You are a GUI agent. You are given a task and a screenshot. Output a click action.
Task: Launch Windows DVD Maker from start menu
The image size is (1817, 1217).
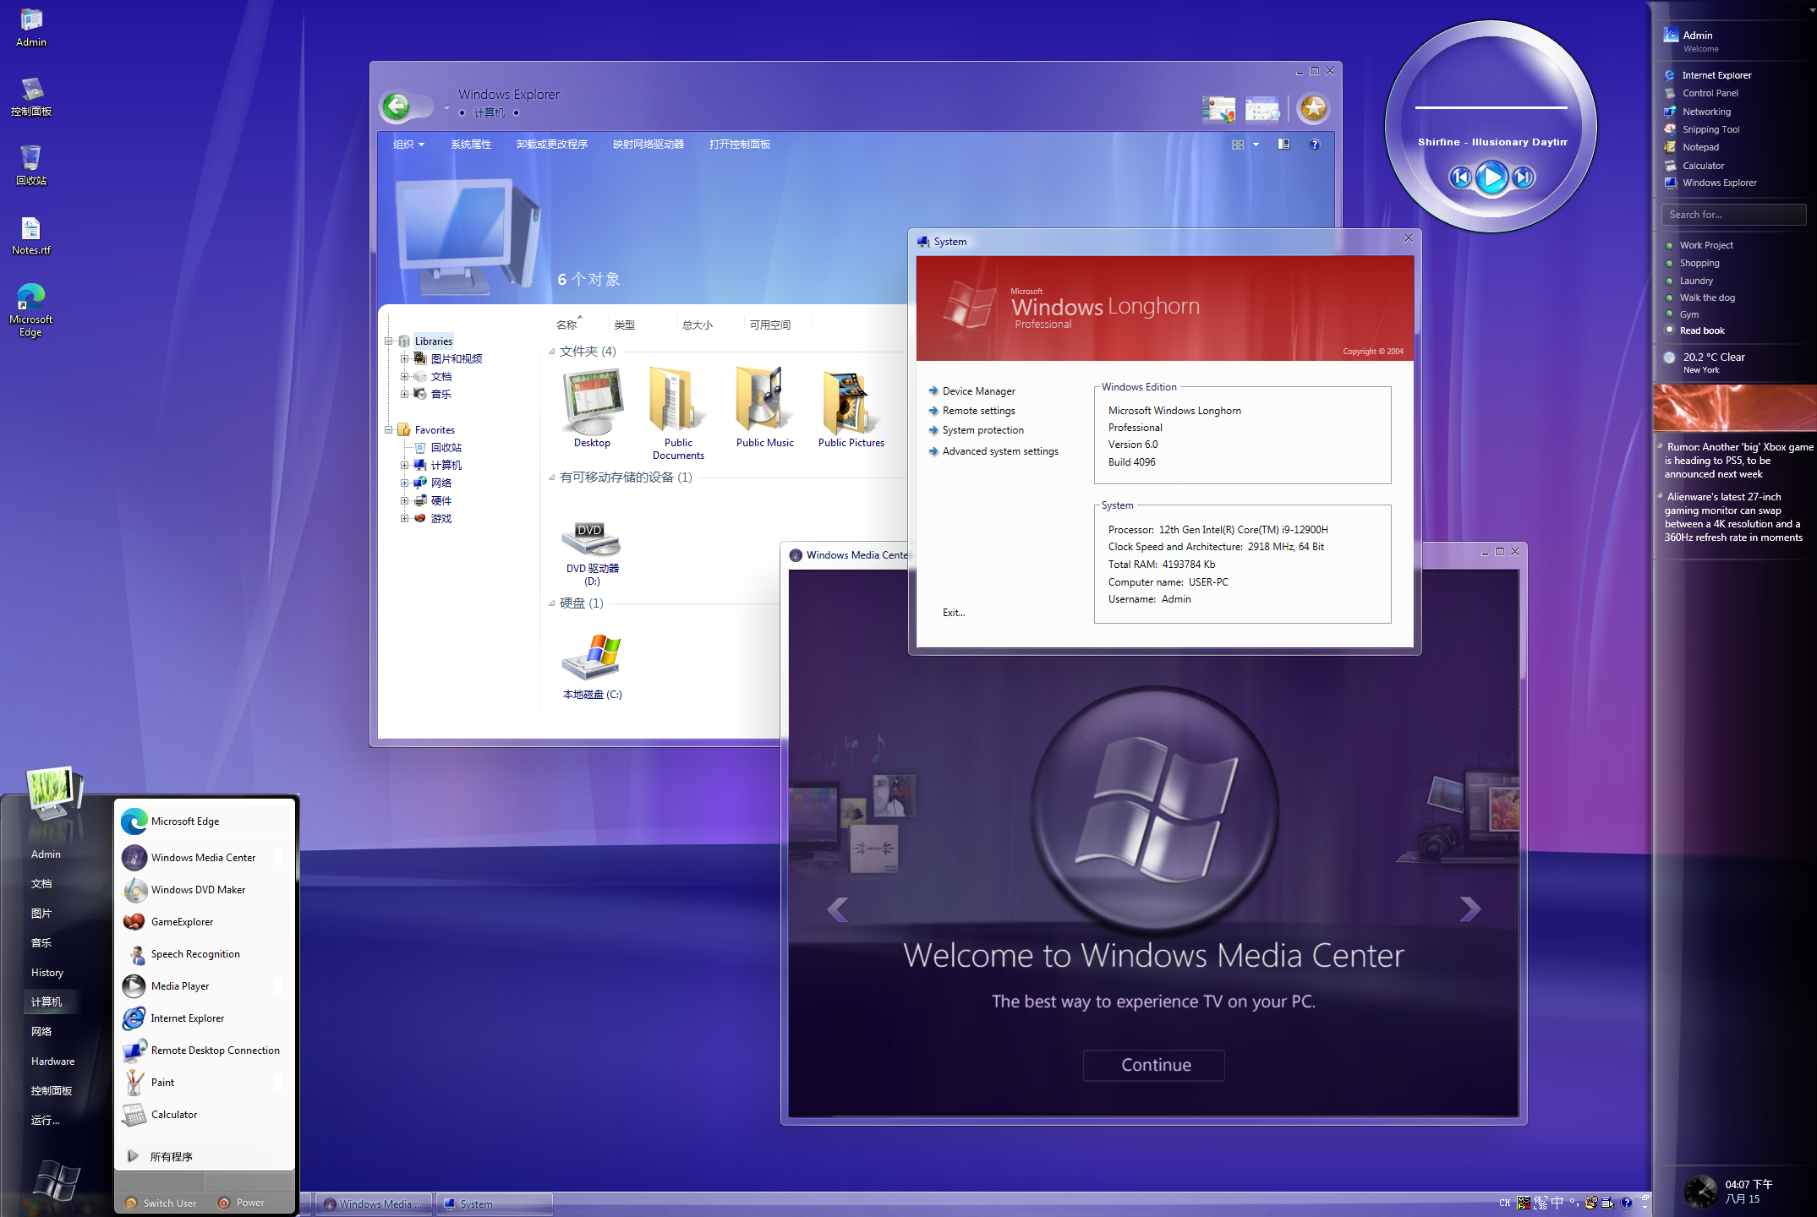(x=198, y=890)
